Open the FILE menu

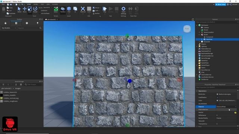[3, 4]
